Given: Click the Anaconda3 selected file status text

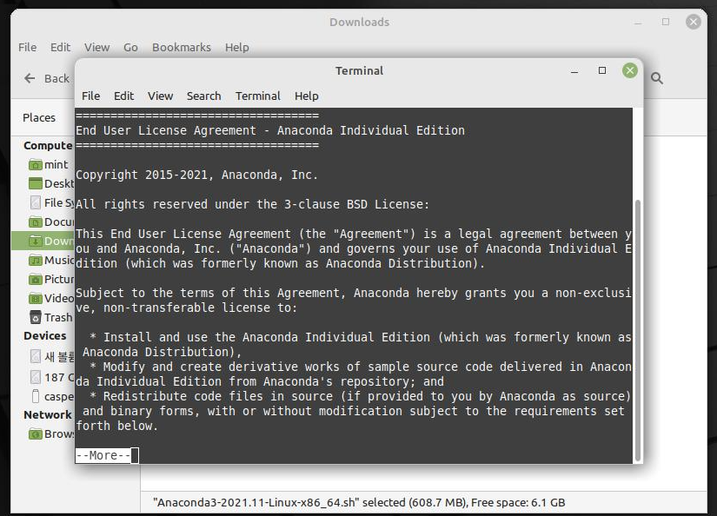Looking at the screenshot, I should click(359, 502).
